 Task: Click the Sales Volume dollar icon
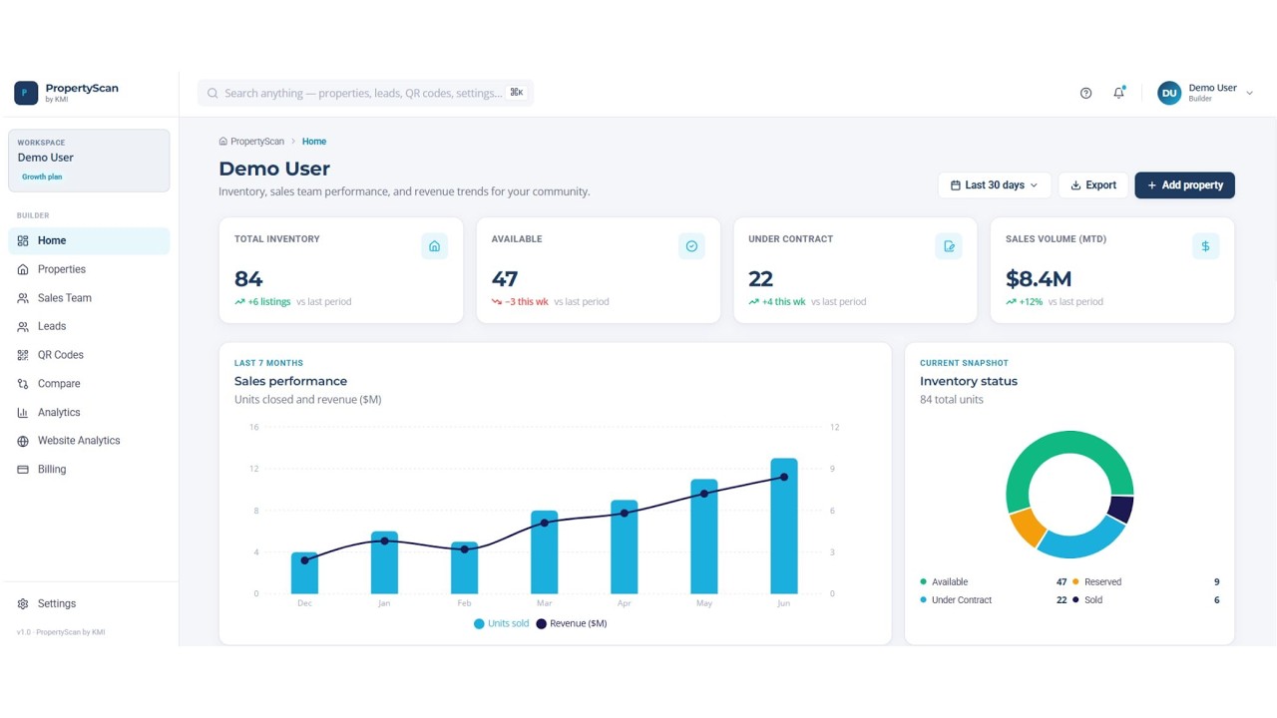(1205, 246)
